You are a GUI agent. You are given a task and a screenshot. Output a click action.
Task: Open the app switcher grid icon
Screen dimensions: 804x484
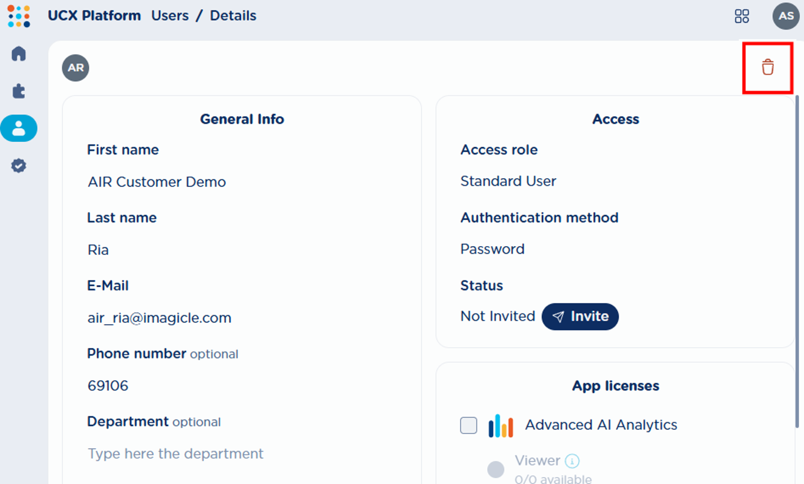pyautogui.click(x=742, y=16)
